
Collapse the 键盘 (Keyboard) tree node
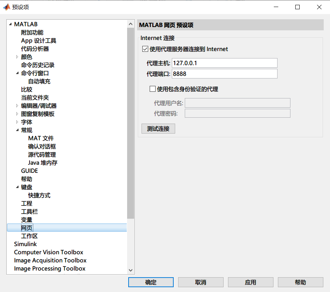click(17, 187)
